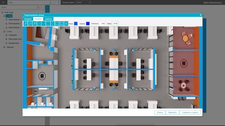Click the Плотность value field 0.00
This screenshot has height=126, width=225.
pyautogui.click(x=103, y=23)
